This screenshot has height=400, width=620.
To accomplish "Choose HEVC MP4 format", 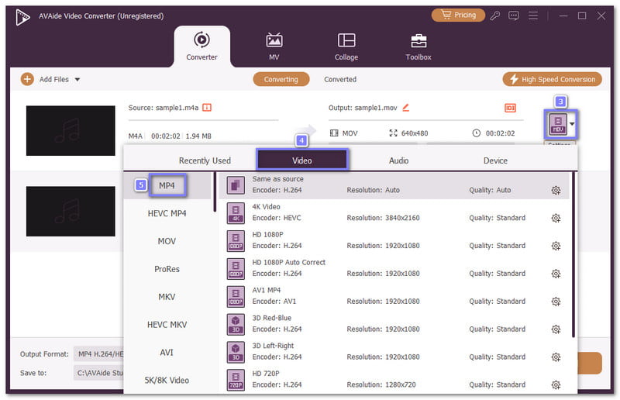I will click(x=167, y=213).
